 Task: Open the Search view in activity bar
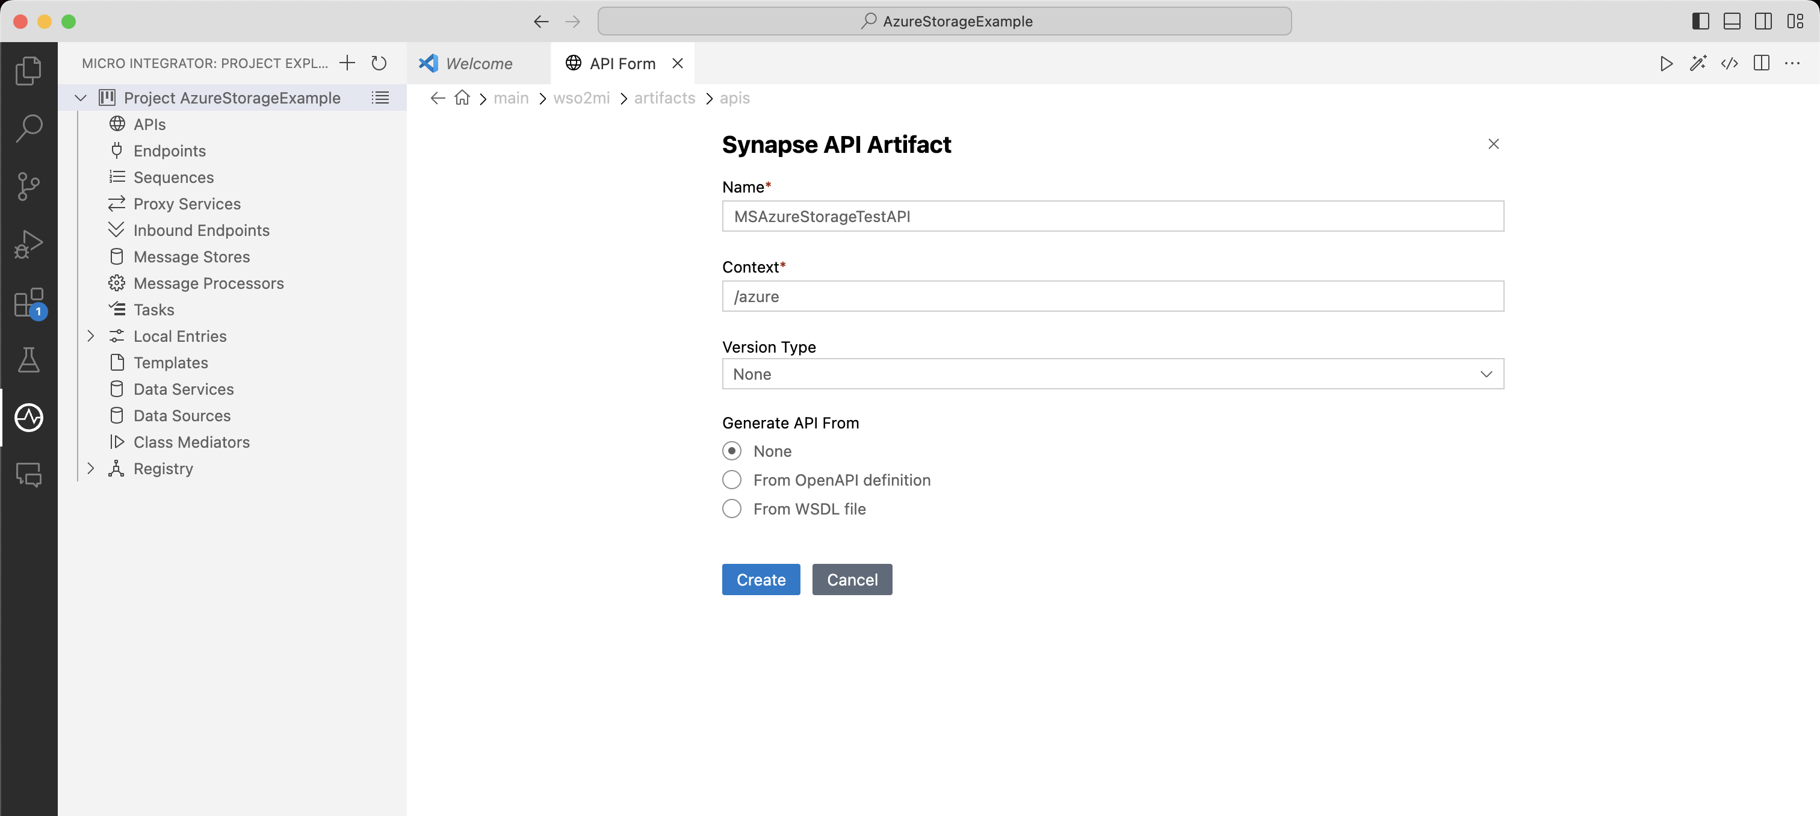tap(28, 128)
